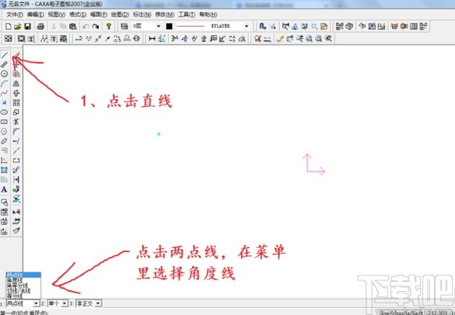The image size is (455, 315).
Task: Select the Point drawing tool
Action: (x=4, y=102)
